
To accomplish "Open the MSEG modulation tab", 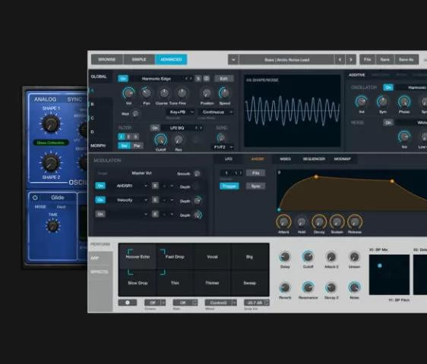I will point(285,158).
